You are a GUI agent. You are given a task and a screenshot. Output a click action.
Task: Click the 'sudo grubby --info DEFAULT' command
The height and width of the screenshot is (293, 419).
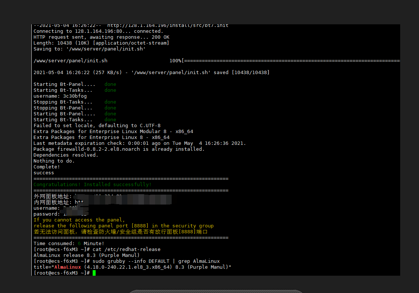(x=131, y=261)
